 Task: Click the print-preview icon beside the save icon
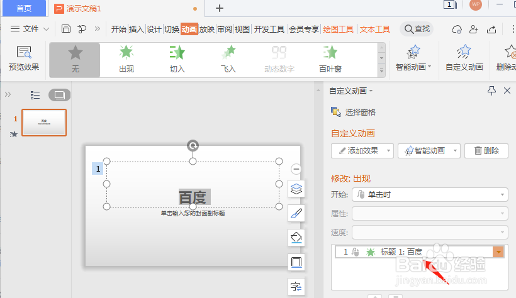pos(82,29)
